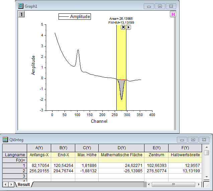Click the yellow region of interest rectangle
Image resolution: width=213 pixels, height=191 pixels.
point(121,54)
